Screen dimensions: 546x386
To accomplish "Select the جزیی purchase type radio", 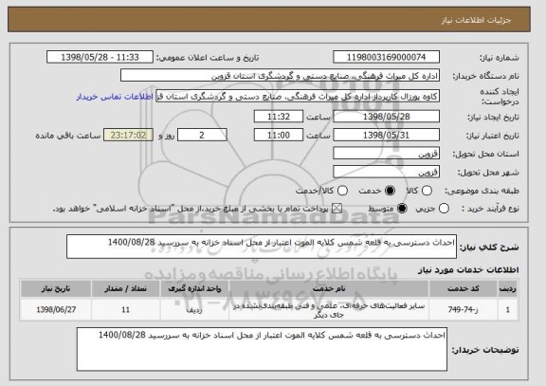I will click(x=444, y=209).
